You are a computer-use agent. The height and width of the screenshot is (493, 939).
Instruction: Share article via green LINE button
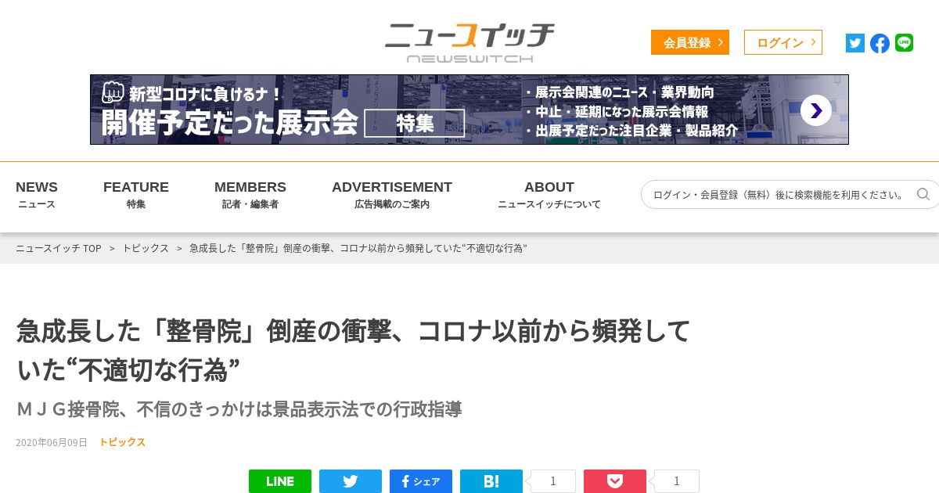tap(280, 481)
